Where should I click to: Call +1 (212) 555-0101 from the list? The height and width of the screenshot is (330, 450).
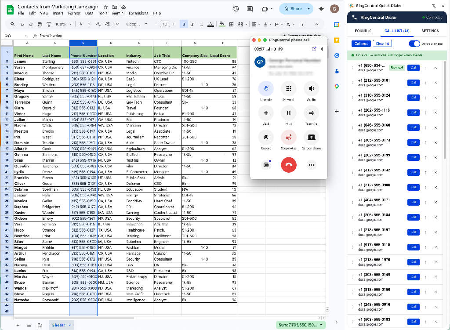[413, 83]
